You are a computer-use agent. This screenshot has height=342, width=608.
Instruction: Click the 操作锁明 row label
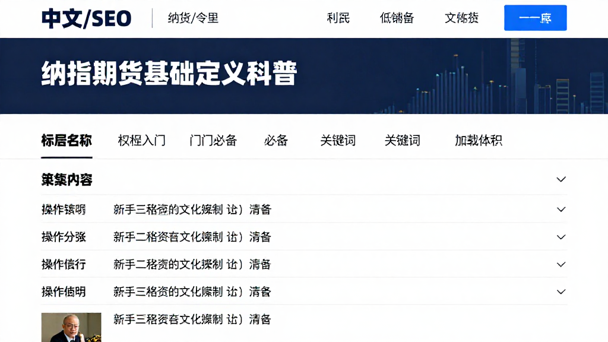click(x=64, y=210)
